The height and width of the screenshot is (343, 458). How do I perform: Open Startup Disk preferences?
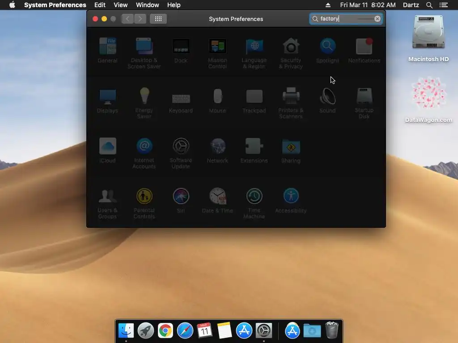click(x=364, y=103)
